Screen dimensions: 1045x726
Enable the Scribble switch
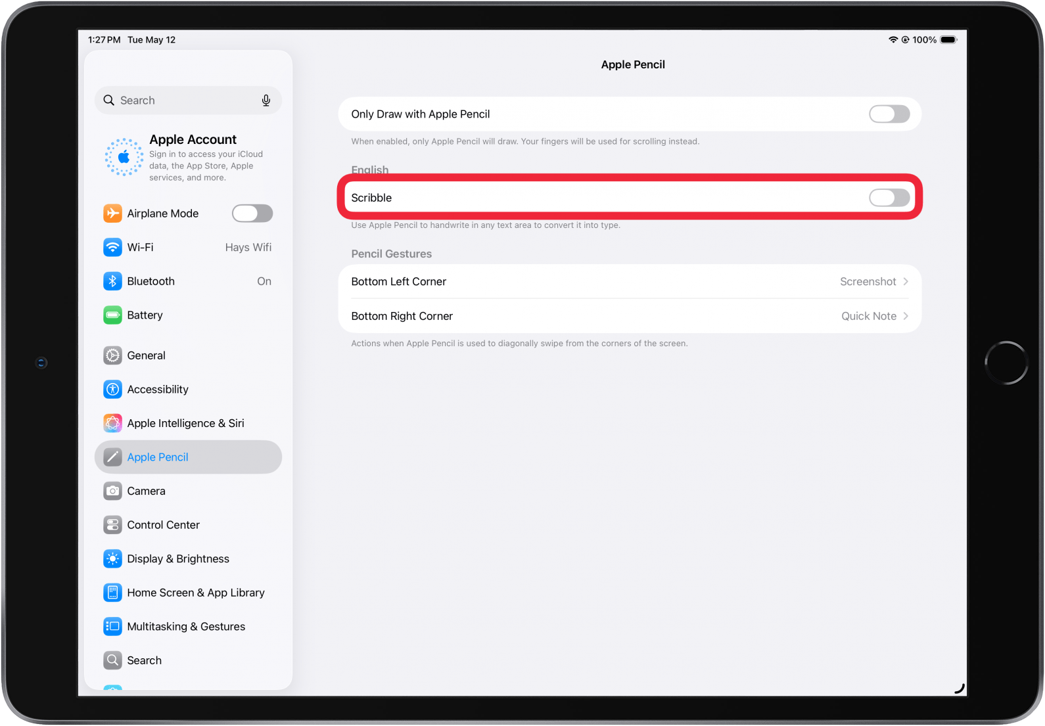point(889,198)
